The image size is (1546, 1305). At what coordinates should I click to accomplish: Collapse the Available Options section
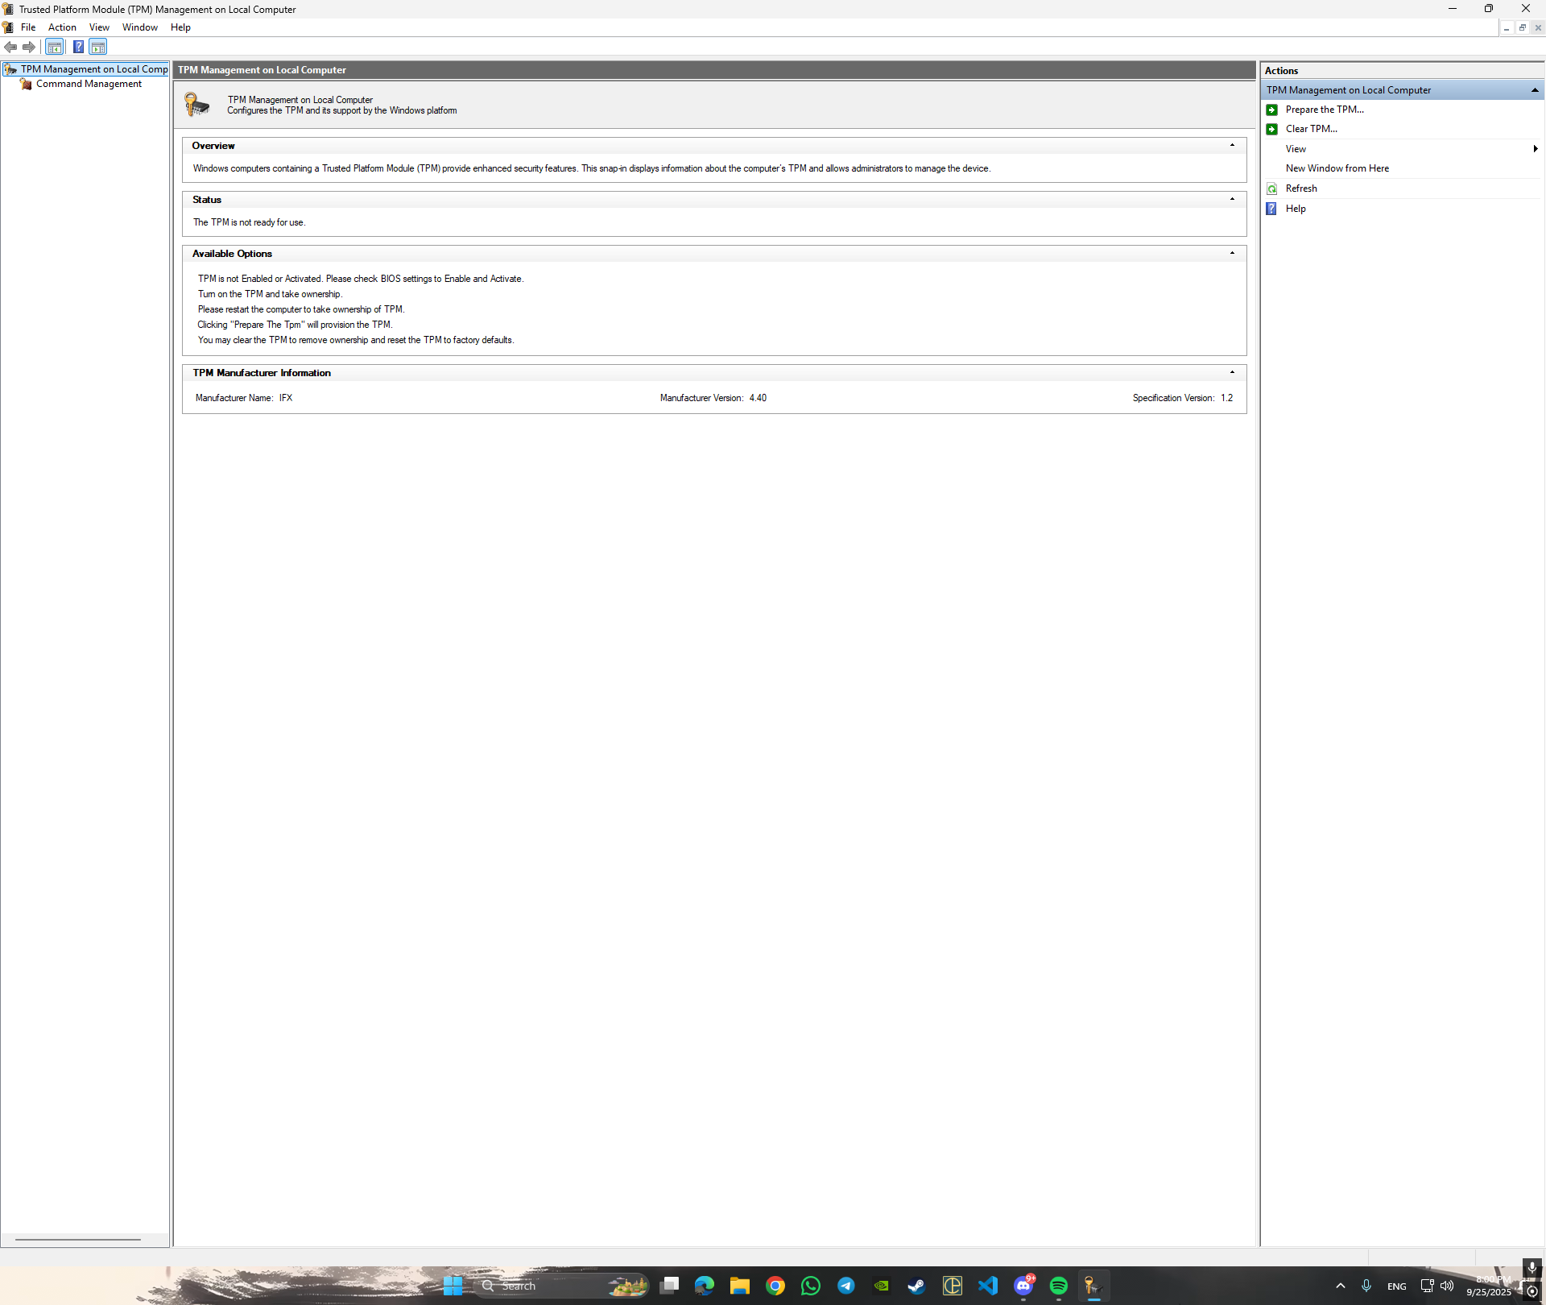tap(1232, 254)
